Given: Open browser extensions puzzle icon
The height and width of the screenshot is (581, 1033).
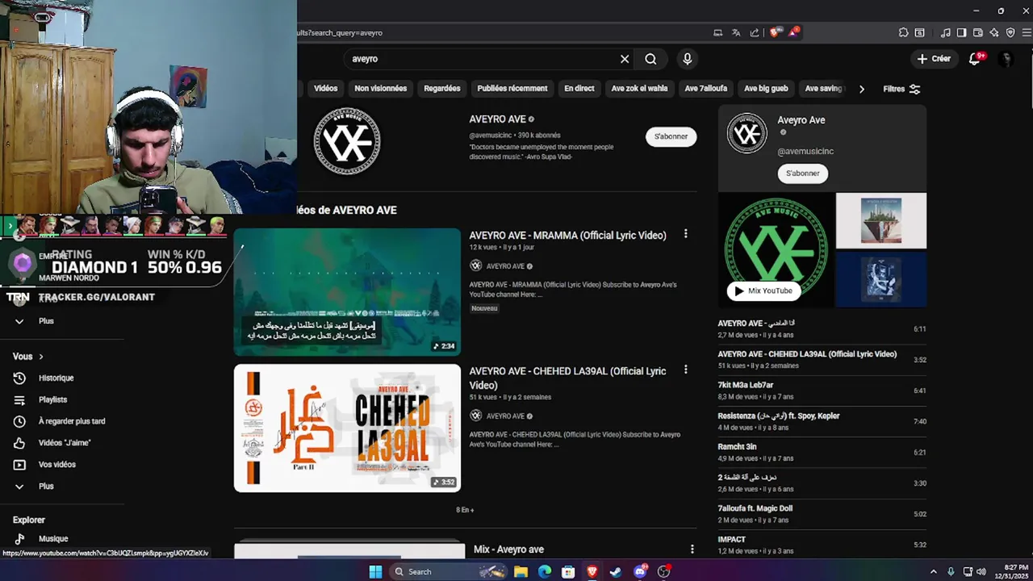Looking at the screenshot, I should pyautogui.click(x=903, y=33).
